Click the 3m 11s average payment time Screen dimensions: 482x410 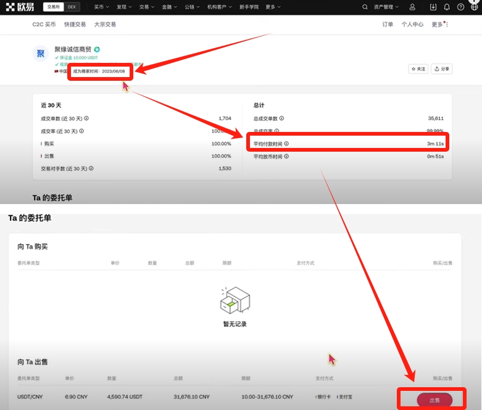pyautogui.click(x=435, y=144)
